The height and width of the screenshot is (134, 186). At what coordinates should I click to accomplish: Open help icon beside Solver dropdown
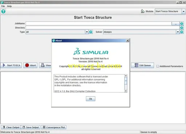[x=182, y=32]
